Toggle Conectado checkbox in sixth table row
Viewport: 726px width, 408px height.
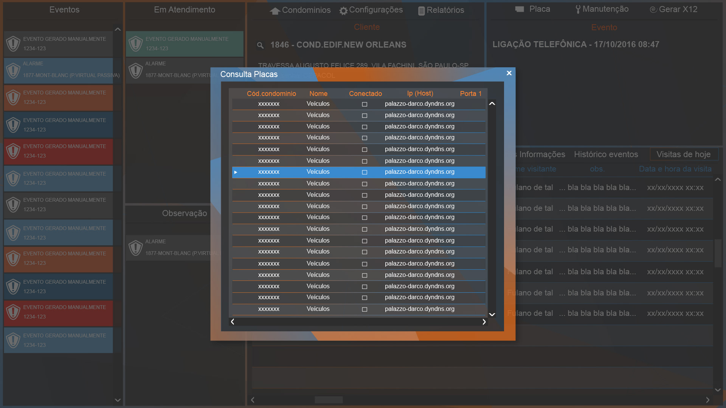365,161
